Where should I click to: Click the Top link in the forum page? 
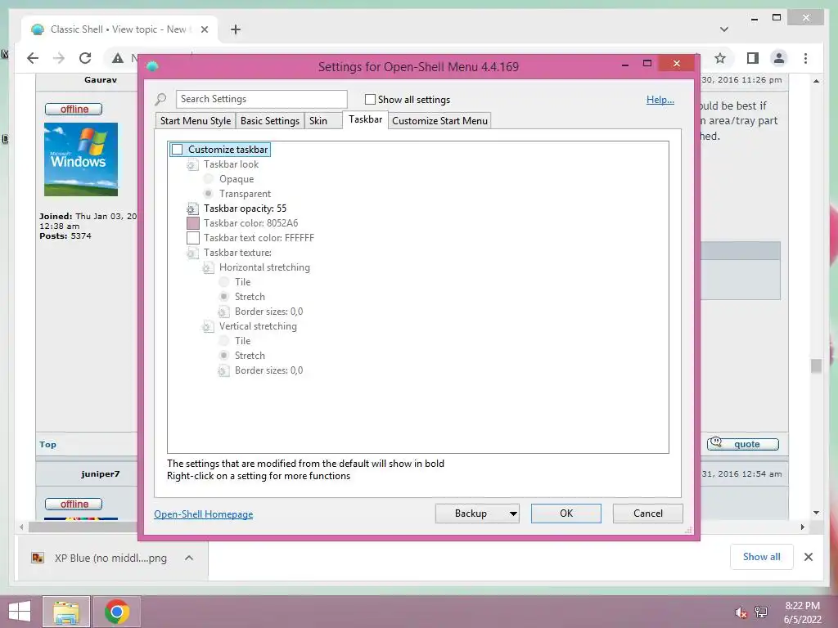pyautogui.click(x=47, y=444)
